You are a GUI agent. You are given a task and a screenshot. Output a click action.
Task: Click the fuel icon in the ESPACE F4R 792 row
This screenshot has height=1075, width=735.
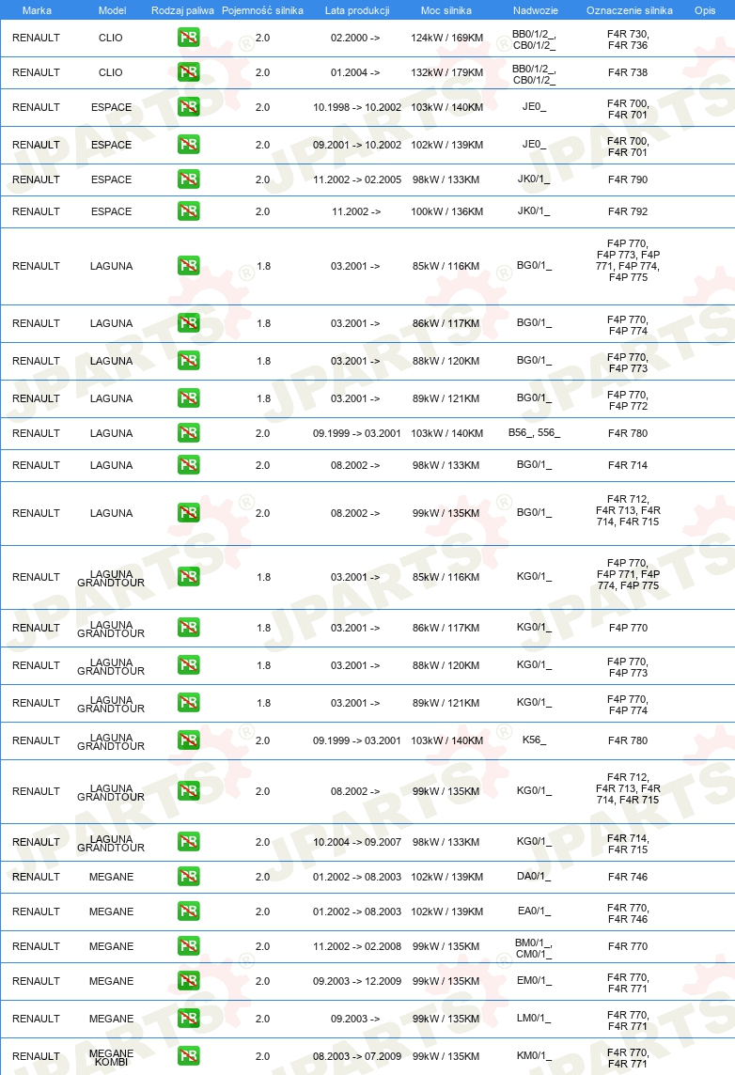pos(189,211)
